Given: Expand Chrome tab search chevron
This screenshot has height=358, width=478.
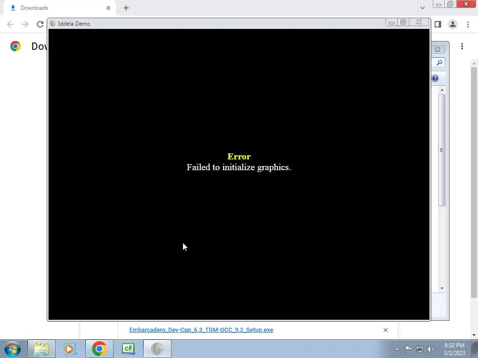Looking at the screenshot, I should (x=422, y=8).
